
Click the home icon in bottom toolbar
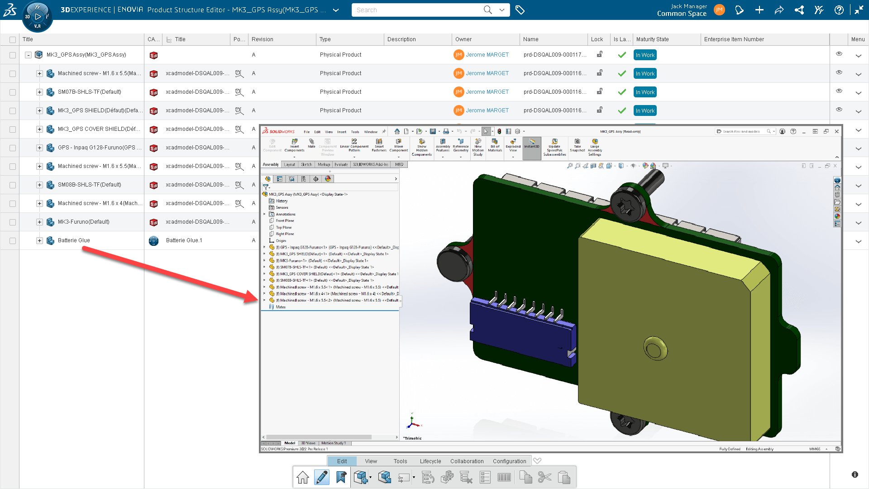pos(303,477)
